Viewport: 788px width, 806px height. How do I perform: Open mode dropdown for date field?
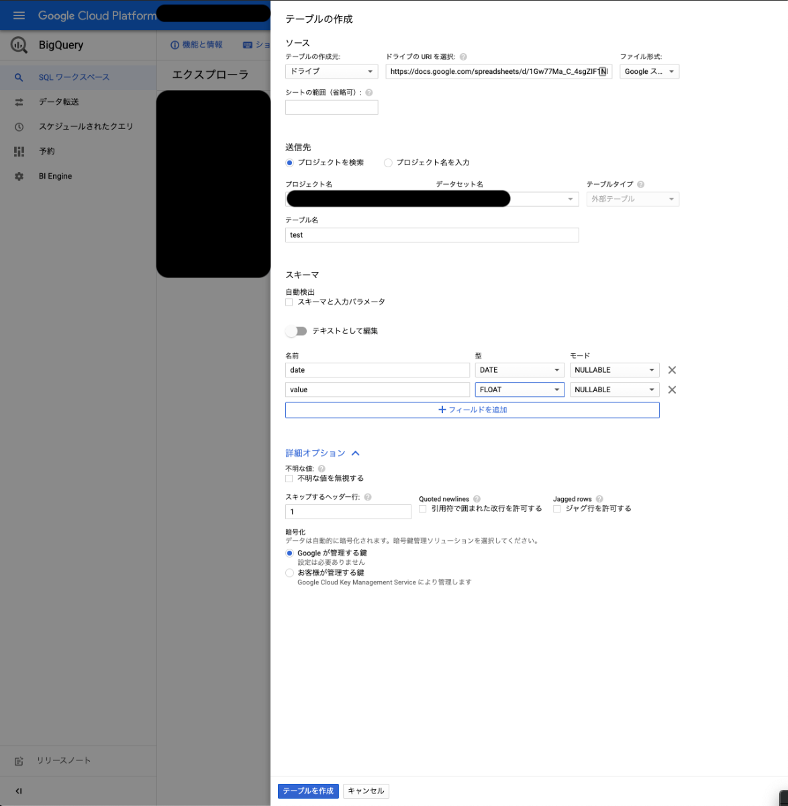point(614,370)
